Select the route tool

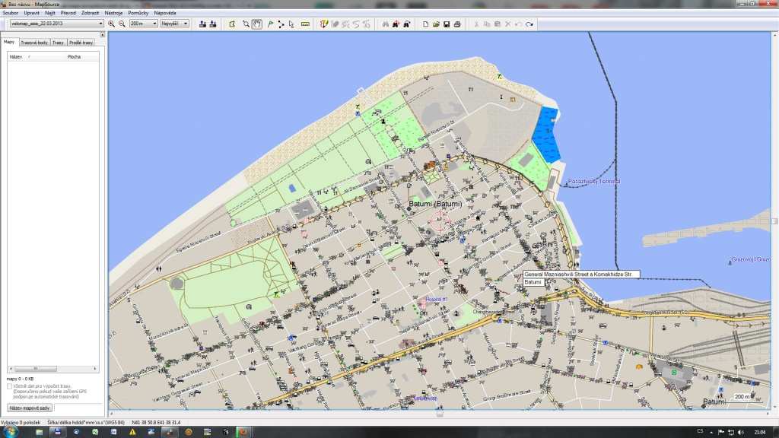pos(281,24)
